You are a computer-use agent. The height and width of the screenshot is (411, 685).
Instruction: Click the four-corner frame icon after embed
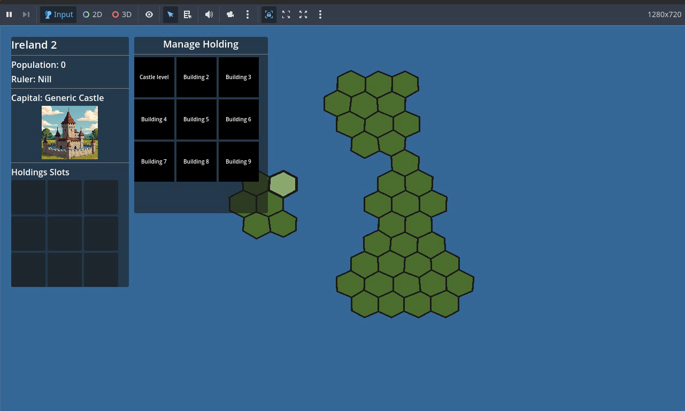click(286, 14)
